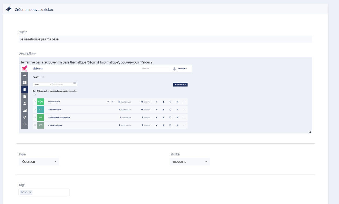
Task: Click the pencil edit icon for Informatique & bureautique
Action: coord(157,117)
